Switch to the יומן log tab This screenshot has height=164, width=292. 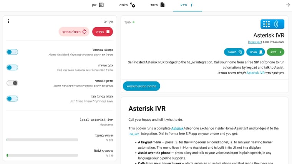pyautogui.click(x=98, y=5)
